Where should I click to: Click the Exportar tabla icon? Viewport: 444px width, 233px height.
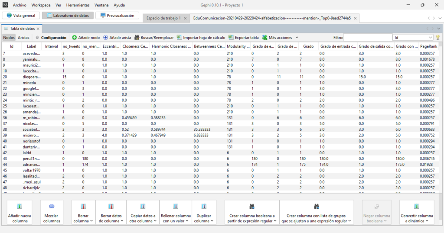click(x=231, y=37)
